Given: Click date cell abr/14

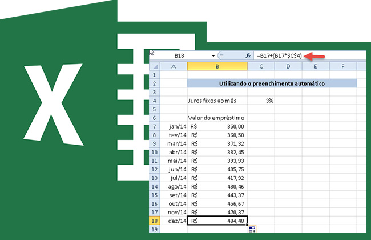Looking at the screenshot, I should [174, 152].
